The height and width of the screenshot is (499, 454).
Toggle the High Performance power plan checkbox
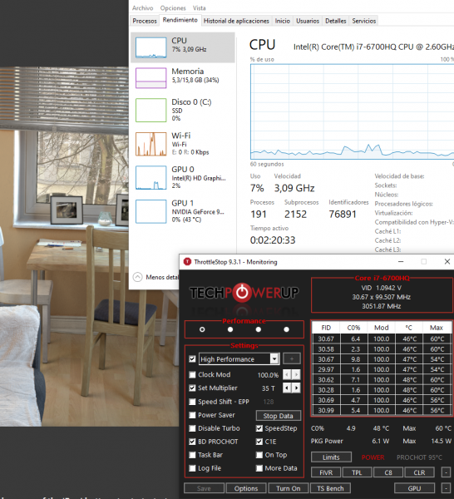tap(192, 359)
